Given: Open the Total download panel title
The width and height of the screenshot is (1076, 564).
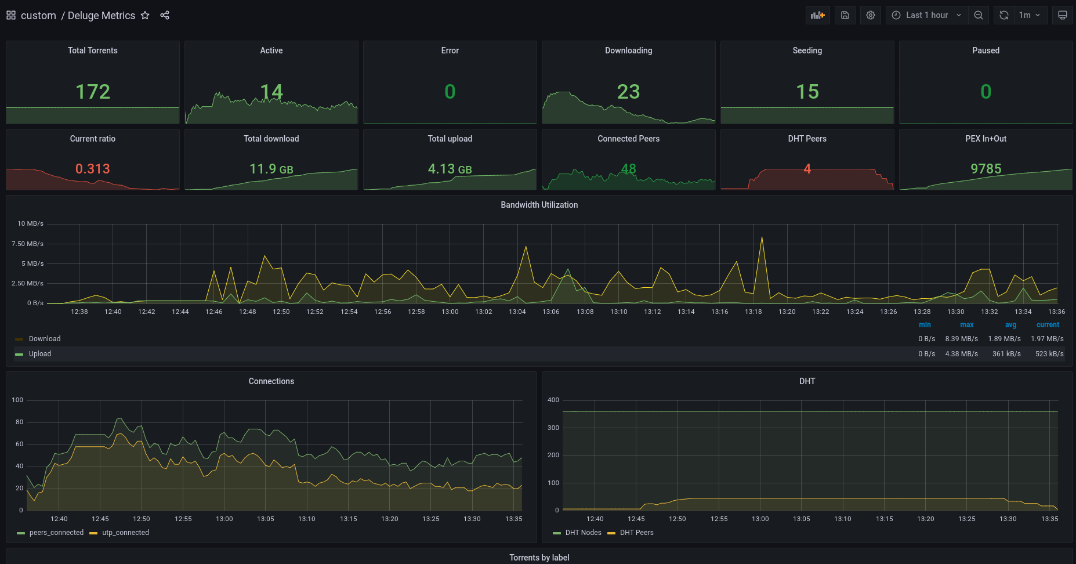Looking at the screenshot, I should [x=271, y=139].
